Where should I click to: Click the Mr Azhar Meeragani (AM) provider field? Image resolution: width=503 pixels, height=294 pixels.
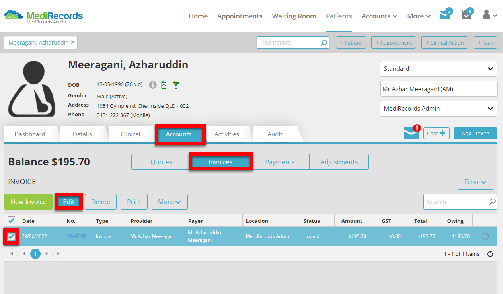(439, 89)
